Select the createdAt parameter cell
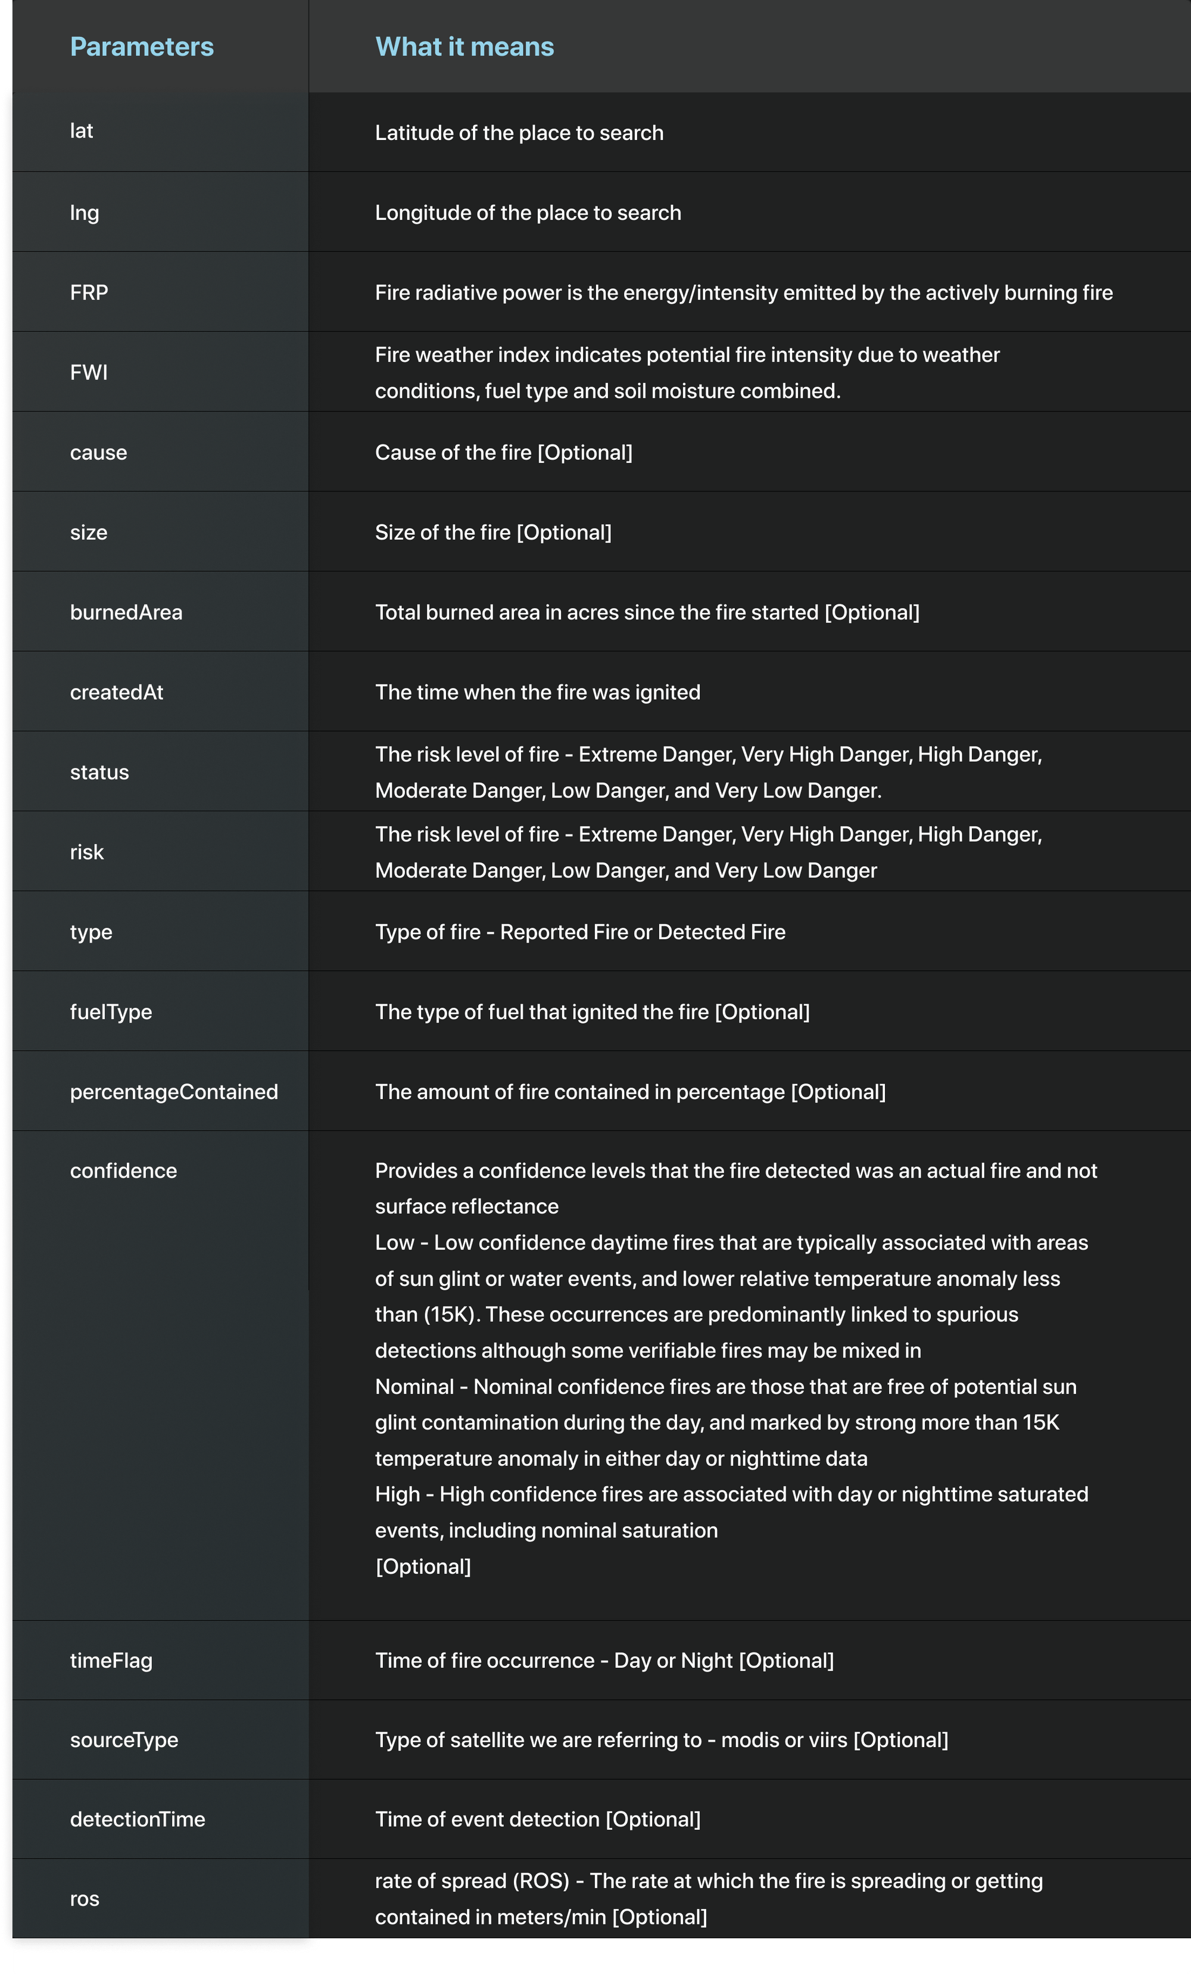Screen dimensions: 1191x1974 [x=117, y=692]
